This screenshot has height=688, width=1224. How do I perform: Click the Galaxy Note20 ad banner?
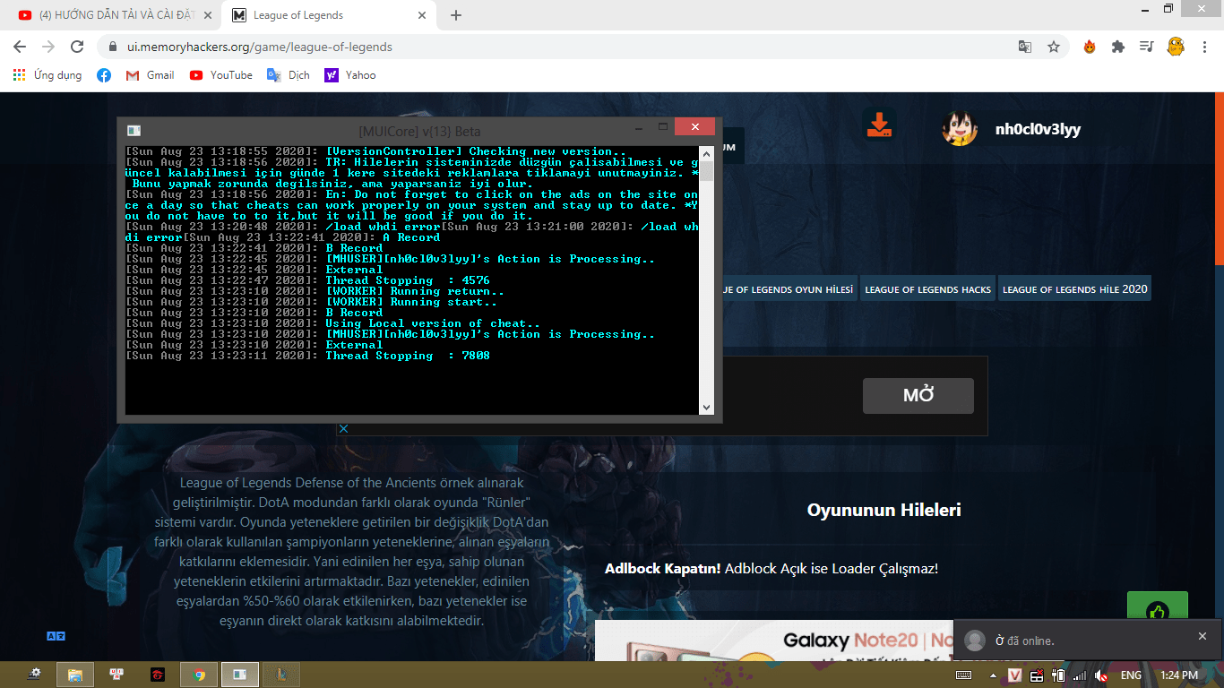click(774, 641)
